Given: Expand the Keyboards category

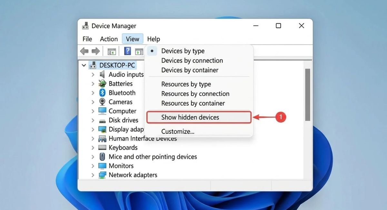Looking at the screenshot, I should 93,148.
